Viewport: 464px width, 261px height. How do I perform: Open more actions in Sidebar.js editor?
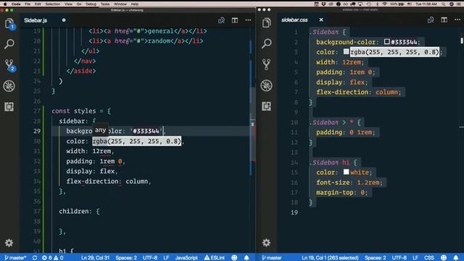(x=248, y=20)
